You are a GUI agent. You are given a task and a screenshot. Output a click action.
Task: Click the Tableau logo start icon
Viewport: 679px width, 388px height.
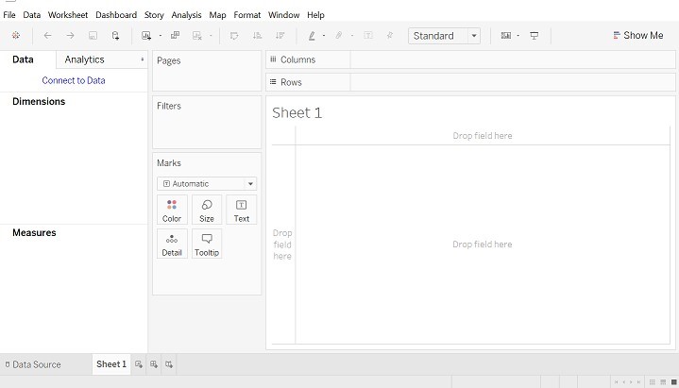click(16, 36)
